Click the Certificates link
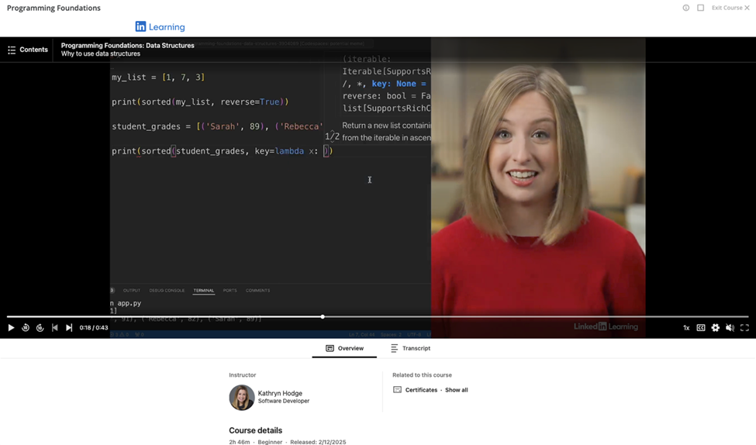The image size is (756, 445). tap(421, 389)
